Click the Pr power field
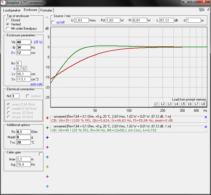The image size is (211, 195). 140,20
